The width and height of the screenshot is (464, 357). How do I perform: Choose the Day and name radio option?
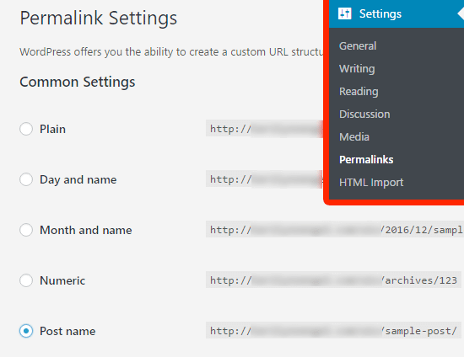[26, 179]
